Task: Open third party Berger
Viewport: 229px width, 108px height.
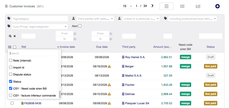Action: point(129,66)
